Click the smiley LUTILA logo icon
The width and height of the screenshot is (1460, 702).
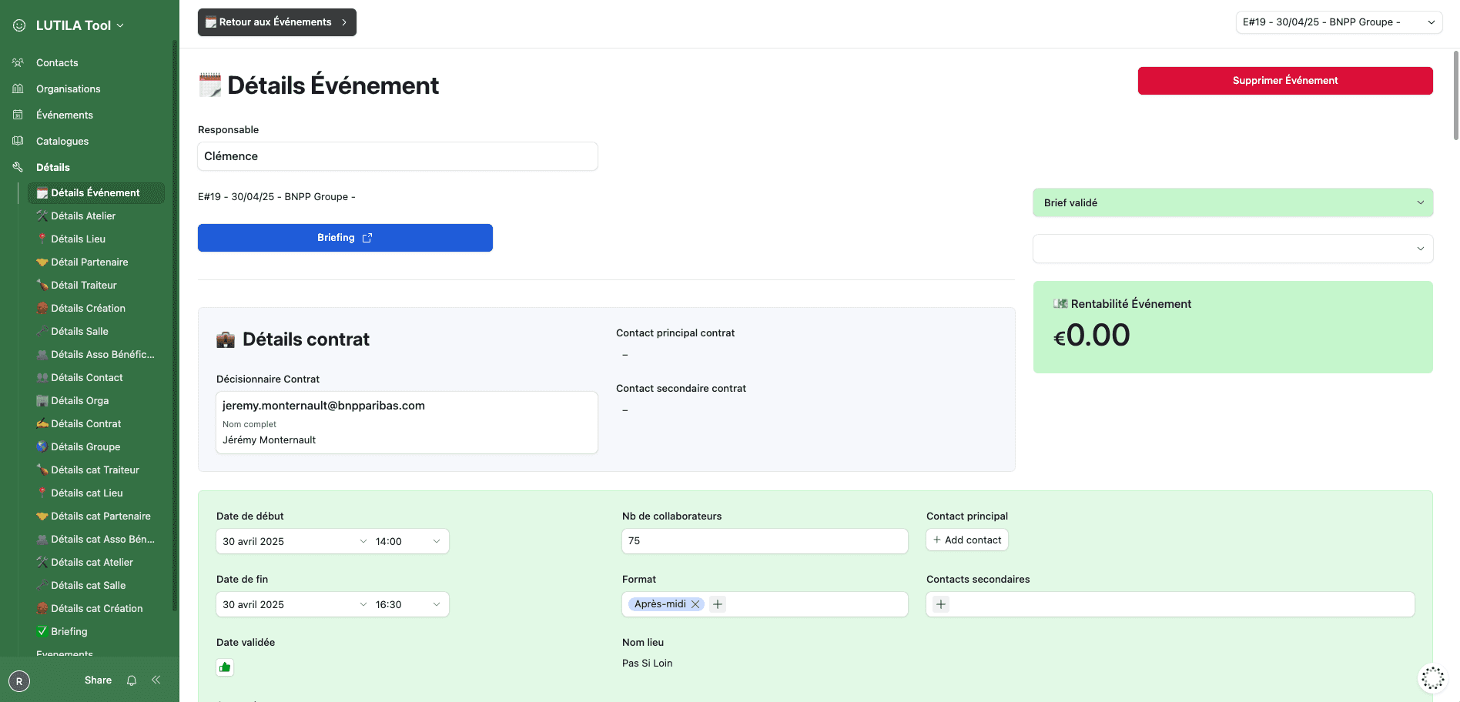[19, 25]
